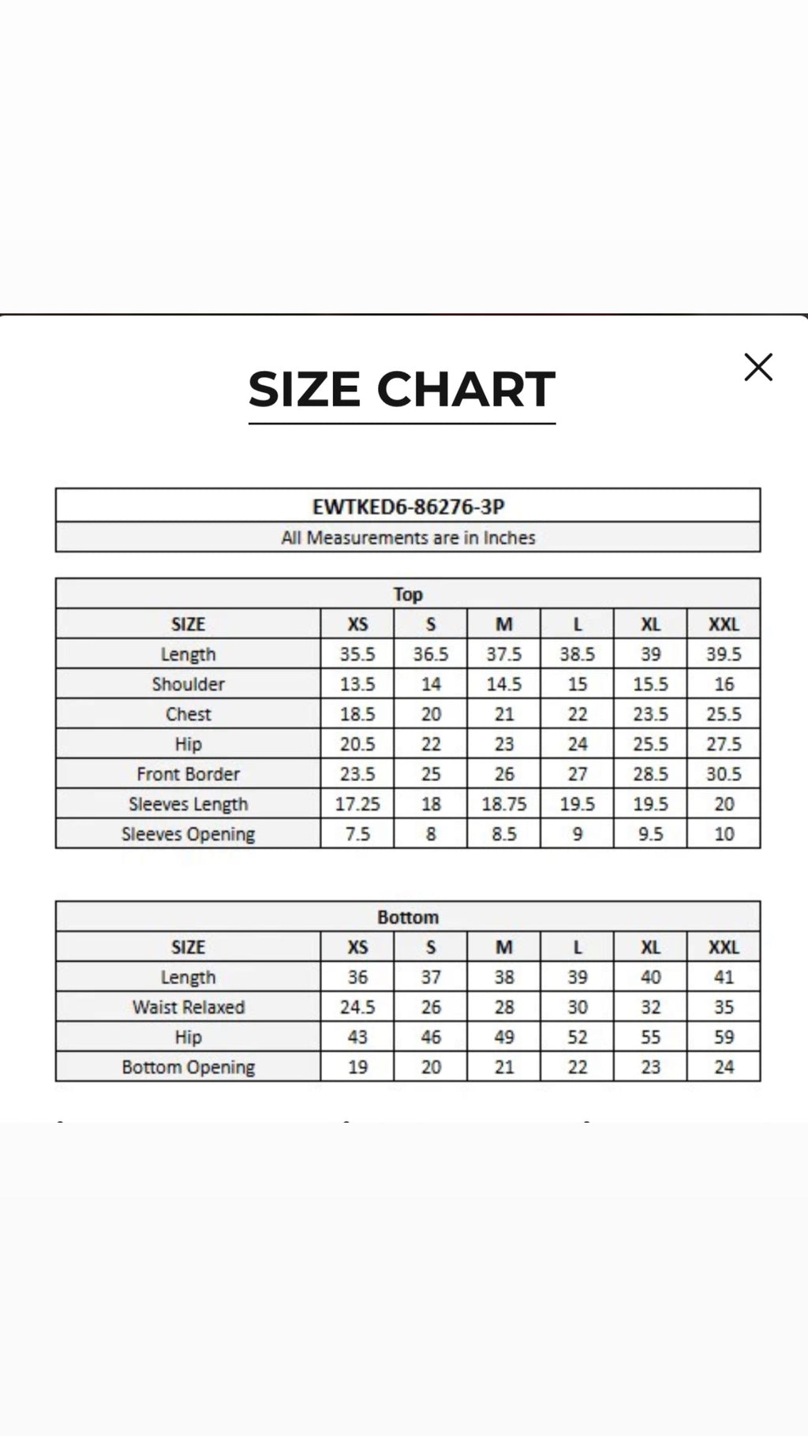Tap the dimmed backdrop above the size chart
The width and height of the screenshot is (808, 1436).
pos(404,156)
